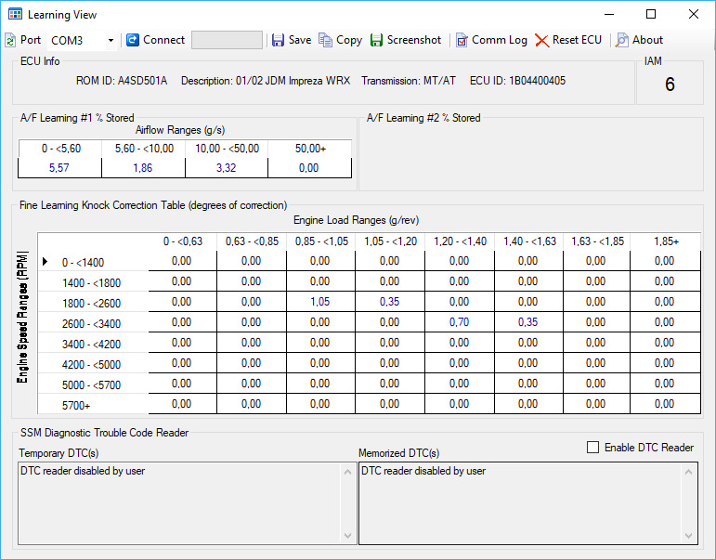Click the 1,40 - <1,63 load column header
The height and width of the screenshot is (560, 716).
click(529, 241)
